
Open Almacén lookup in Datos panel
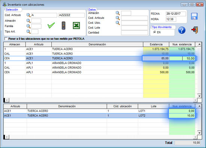coord(118,13)
